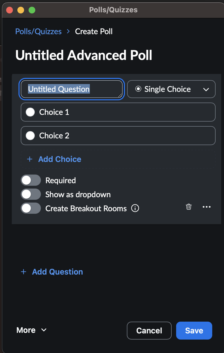
Task: Open the Single Choice question type dropdown
Action: click(x=171, y=89)
